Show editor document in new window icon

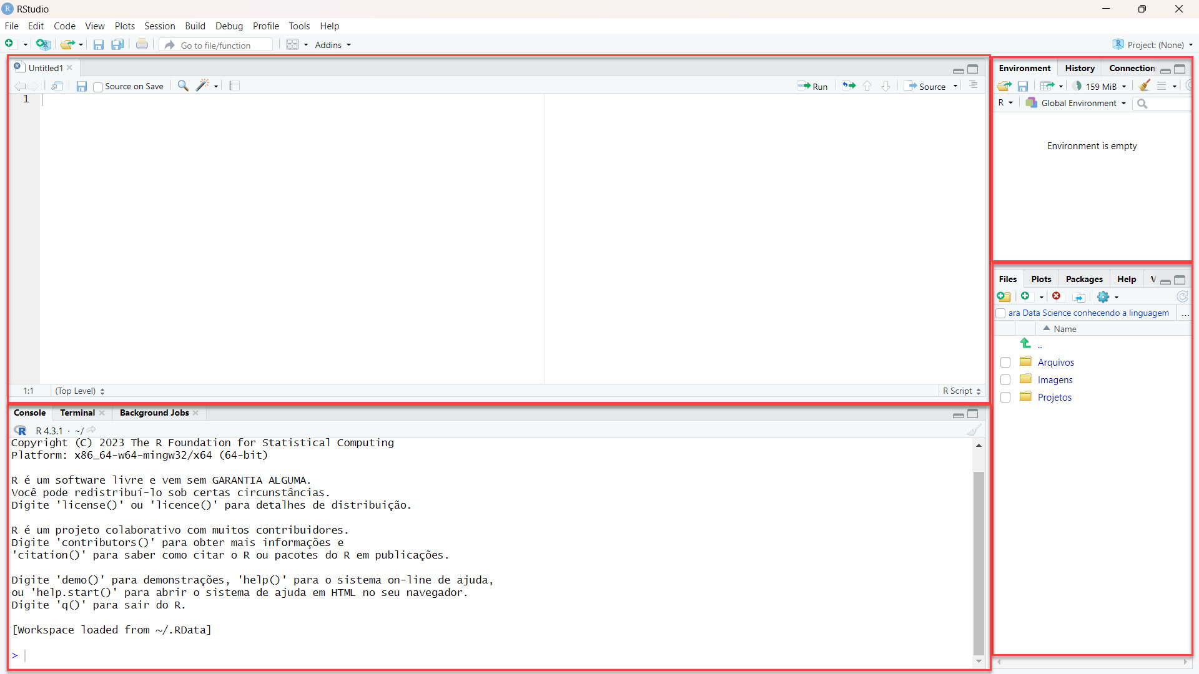tap(57, 86)
